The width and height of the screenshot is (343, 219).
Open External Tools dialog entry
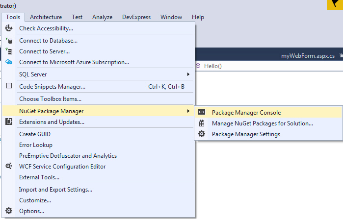coord(39,177)
